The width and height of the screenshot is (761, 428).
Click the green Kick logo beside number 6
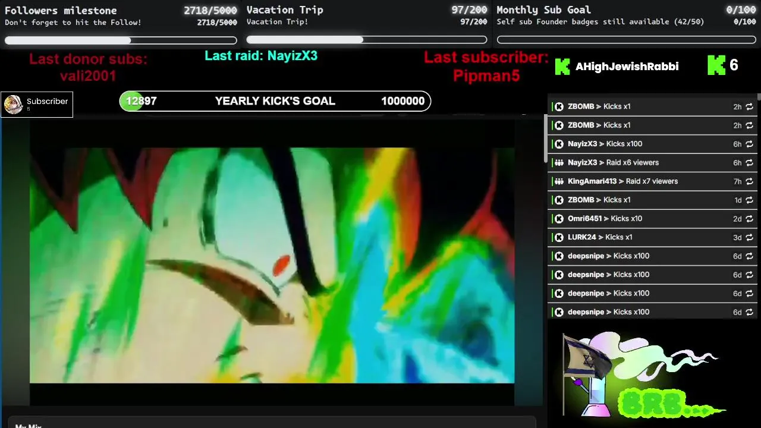716,65
